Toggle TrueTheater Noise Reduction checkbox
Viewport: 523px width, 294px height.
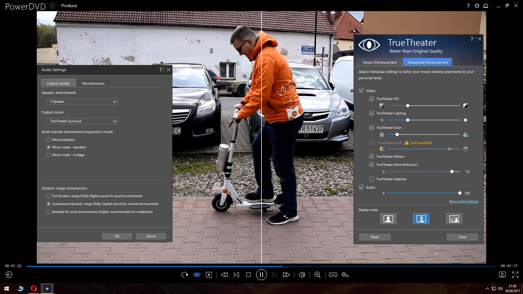pyautogui.click(x=372, y=165)
